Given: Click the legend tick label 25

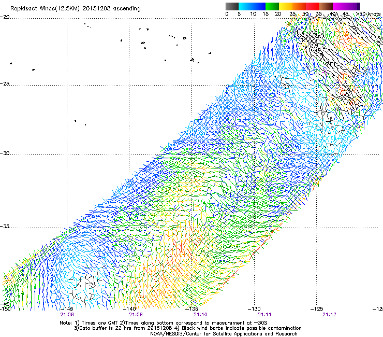Looking at the screenshot, I should tap(292, 14).
